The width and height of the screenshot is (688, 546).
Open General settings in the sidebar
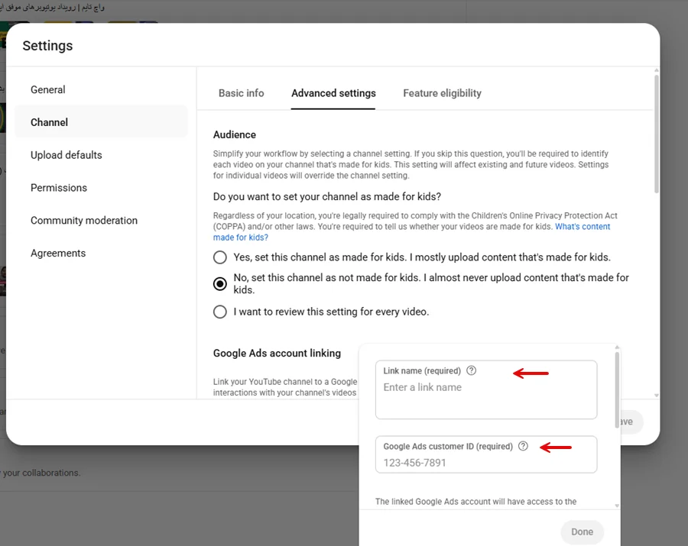pyautogui.click(x=48, y=89)
